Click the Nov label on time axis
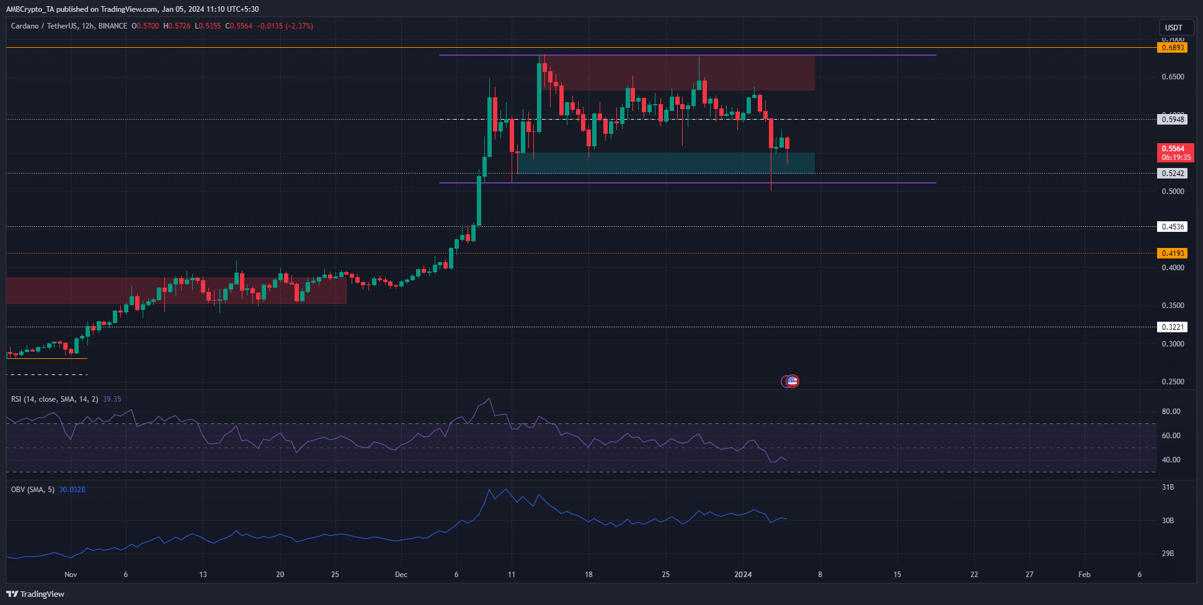Image resolution: width=1203 pixels, height=605 pixels. [71, 575]
